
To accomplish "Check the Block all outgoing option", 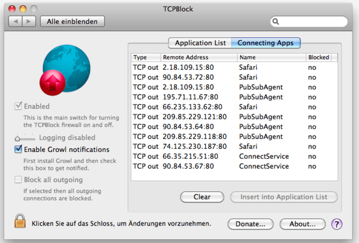I will click(18, 180).
